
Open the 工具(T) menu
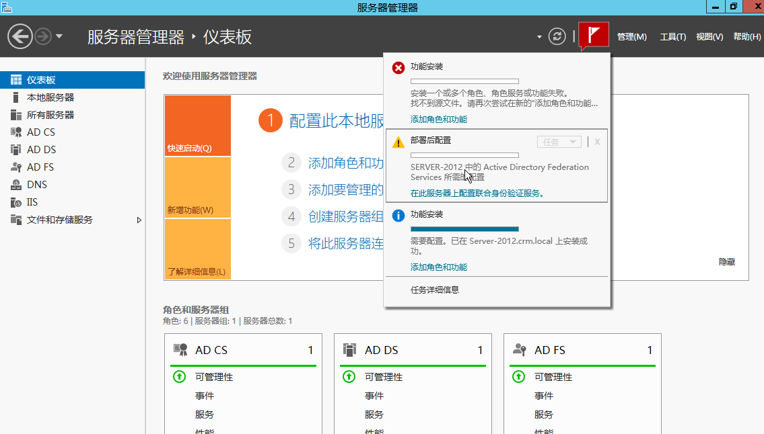tap(673, 36)
